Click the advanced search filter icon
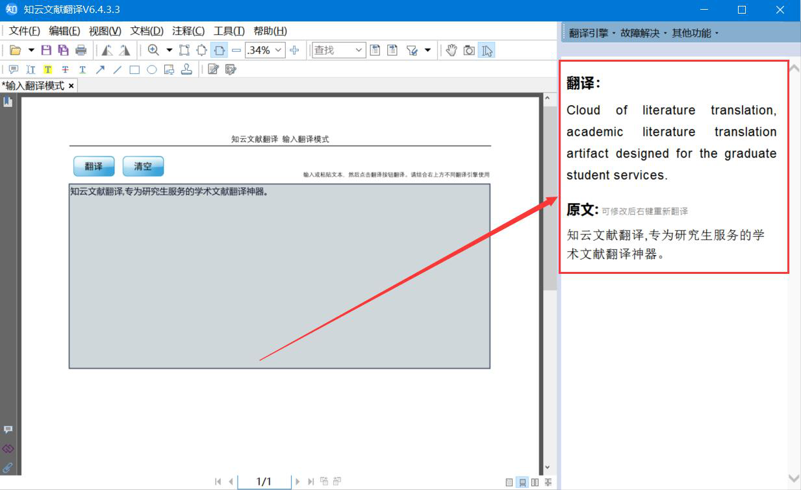The height and width of the screenshot is (490, 801). (x=411, y=51)
